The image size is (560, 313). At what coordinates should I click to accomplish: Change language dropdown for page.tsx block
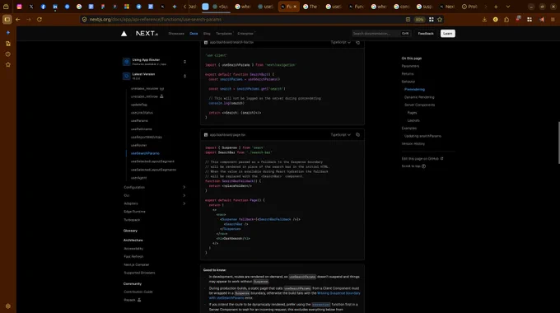click(x=340, y=135)
